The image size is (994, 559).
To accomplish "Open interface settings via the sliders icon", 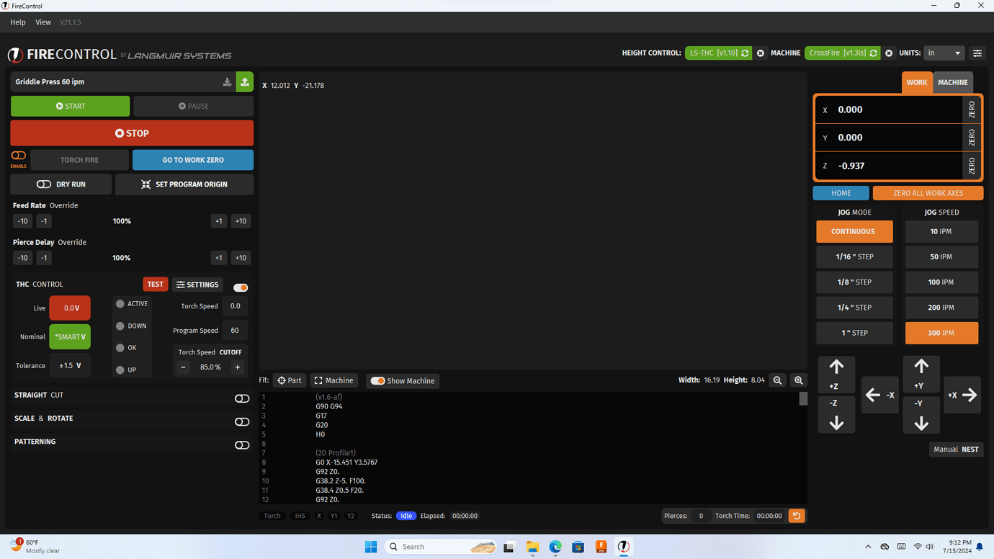I will click(977, 53).
